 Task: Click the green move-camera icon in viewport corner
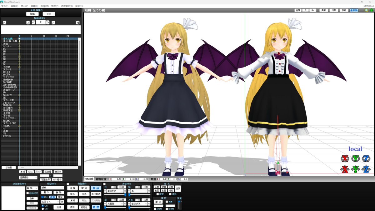[x=371, y=10]
